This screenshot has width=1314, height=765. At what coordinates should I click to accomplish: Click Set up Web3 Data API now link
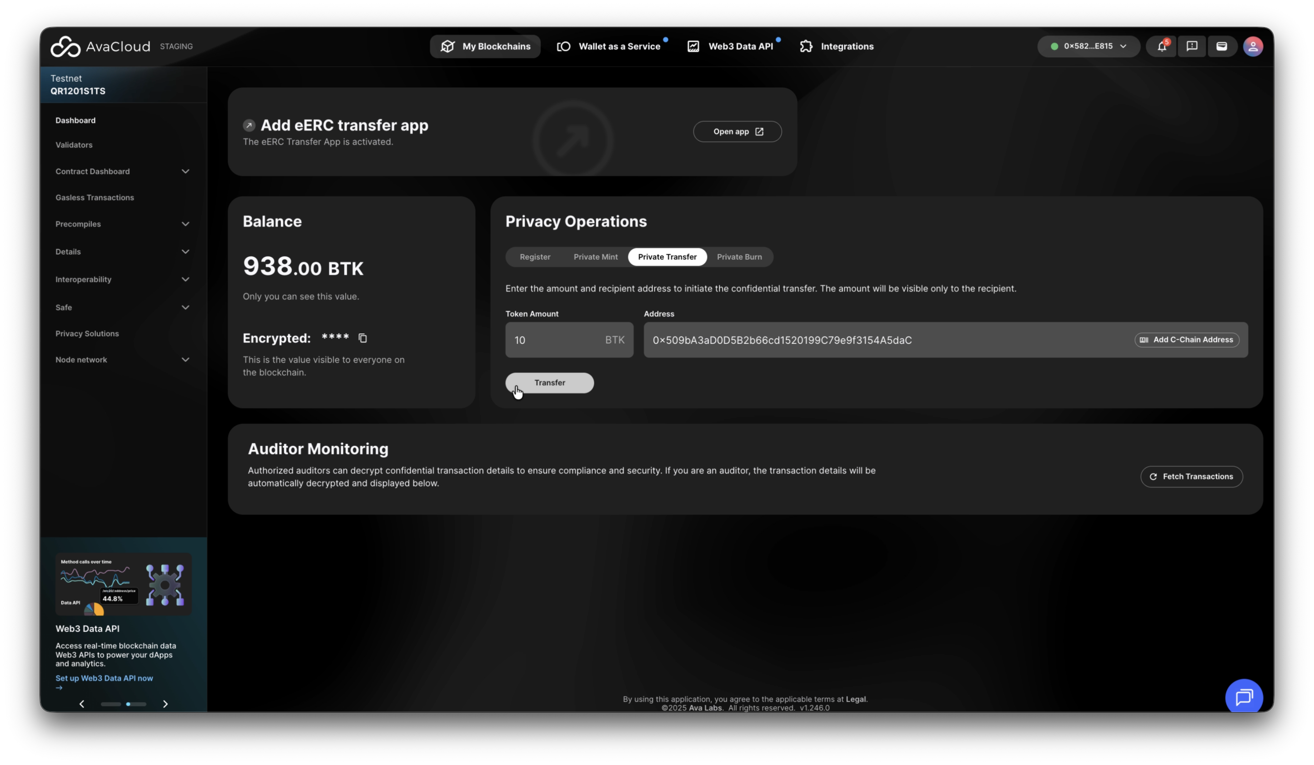click(104, 678)
